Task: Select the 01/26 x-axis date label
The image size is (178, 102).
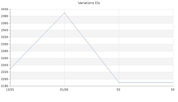Action: point(64,90)
